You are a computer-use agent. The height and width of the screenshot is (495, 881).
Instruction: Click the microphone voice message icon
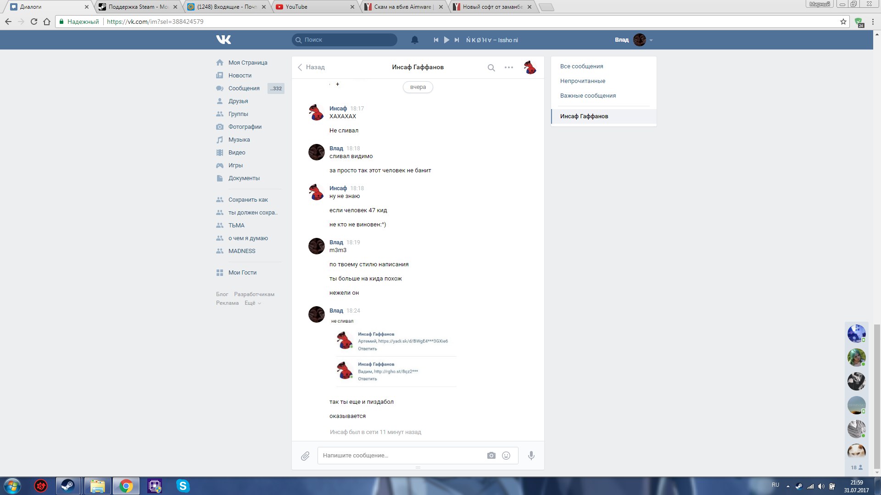coord(531,456)
